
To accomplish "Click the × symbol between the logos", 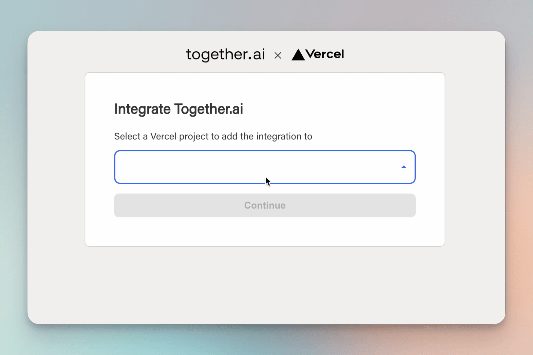I will [x=278, y=56].
